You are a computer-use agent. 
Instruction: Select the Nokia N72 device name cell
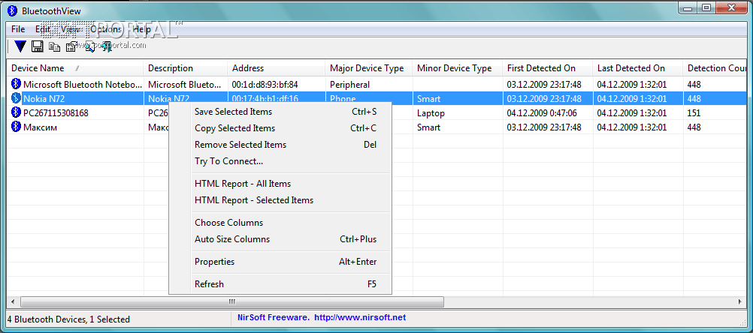44,99
